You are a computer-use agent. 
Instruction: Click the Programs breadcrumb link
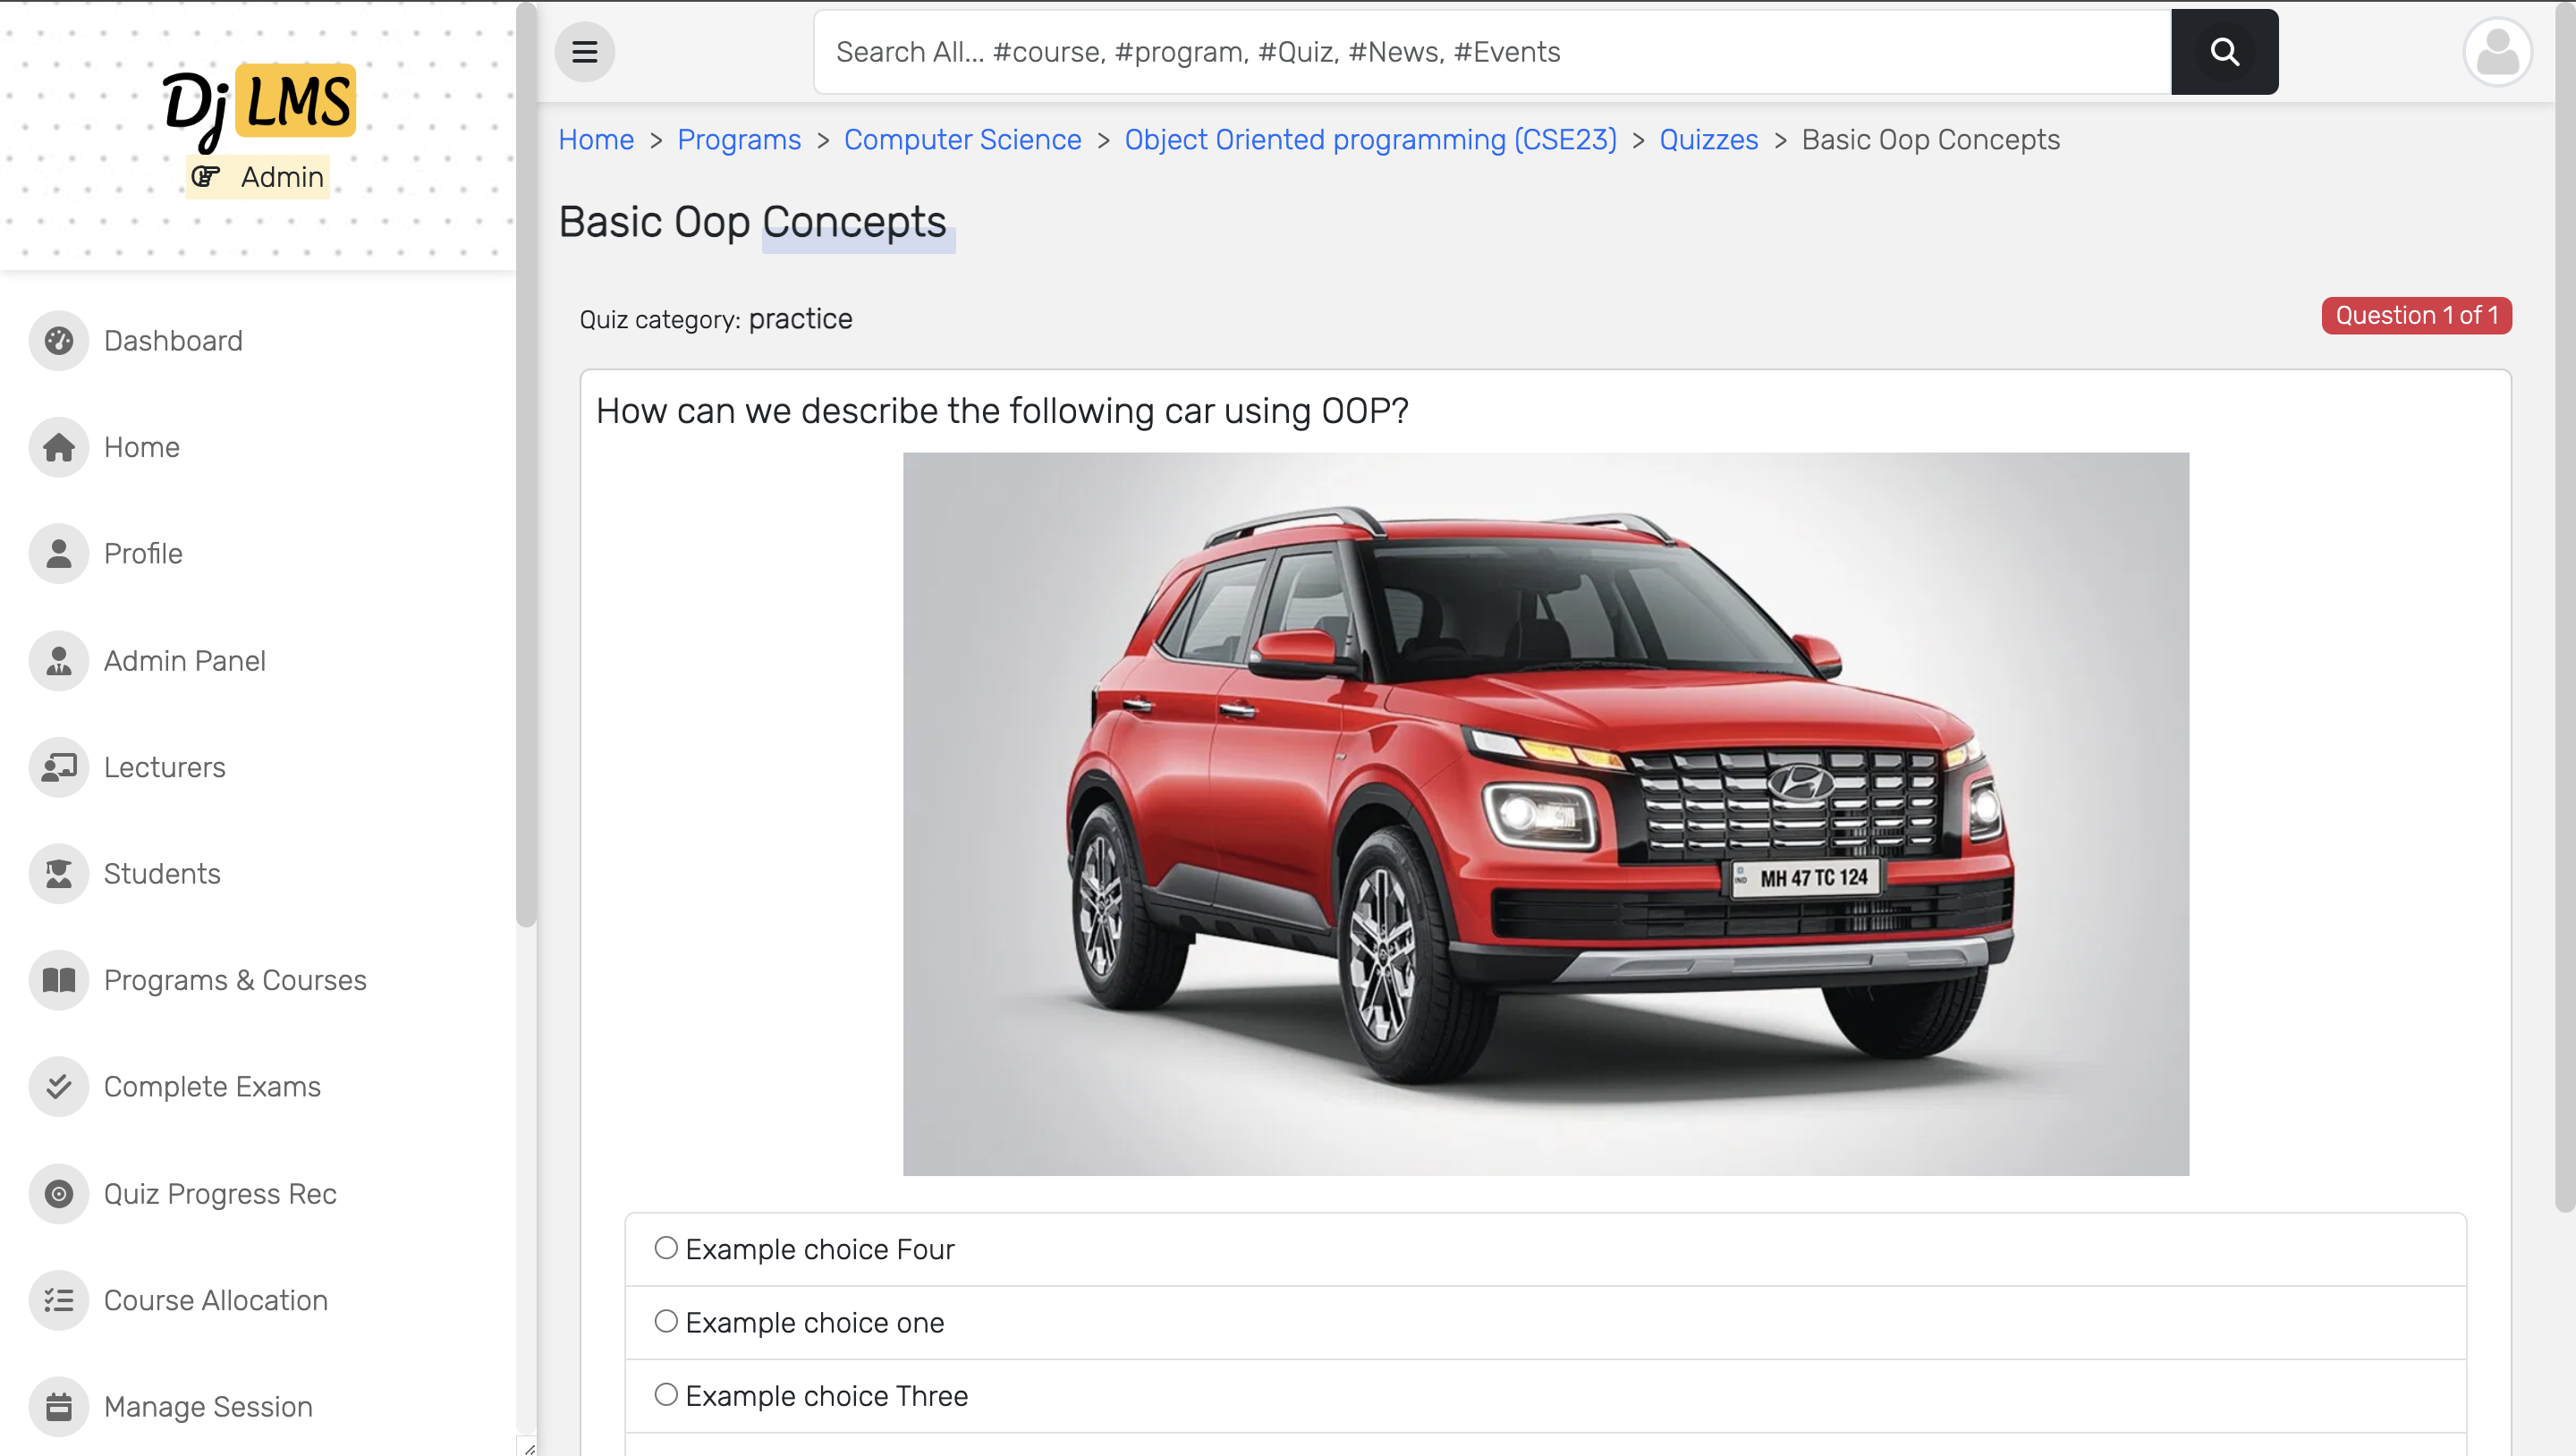[739, 140]
